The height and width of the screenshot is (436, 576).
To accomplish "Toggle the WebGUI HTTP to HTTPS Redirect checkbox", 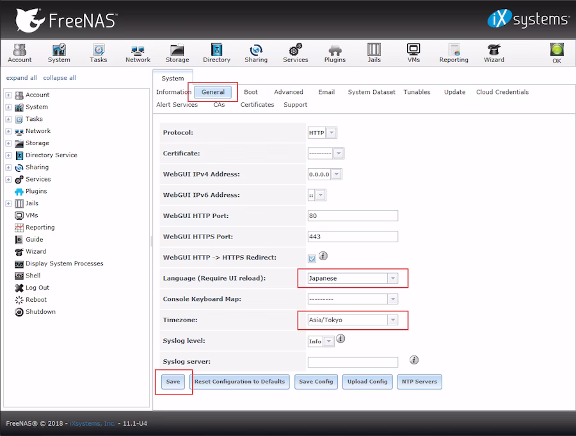I will pyautogui.click(x=312, y=259).
